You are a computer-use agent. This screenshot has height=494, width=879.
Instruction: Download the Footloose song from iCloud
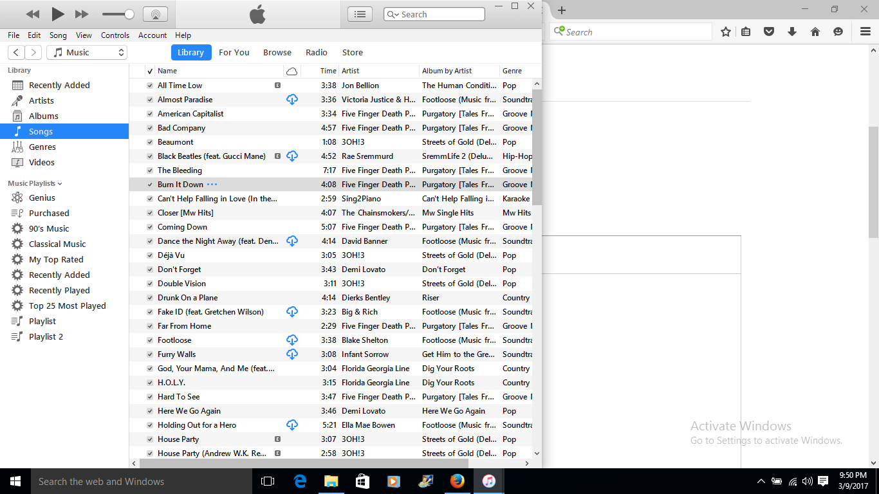click(292, 340)
